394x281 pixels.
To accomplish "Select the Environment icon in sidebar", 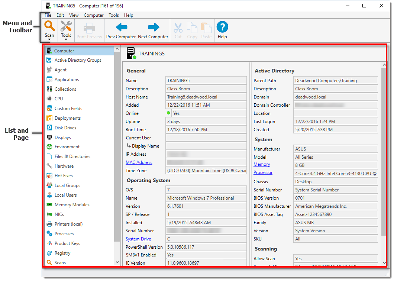I will 49,147.
